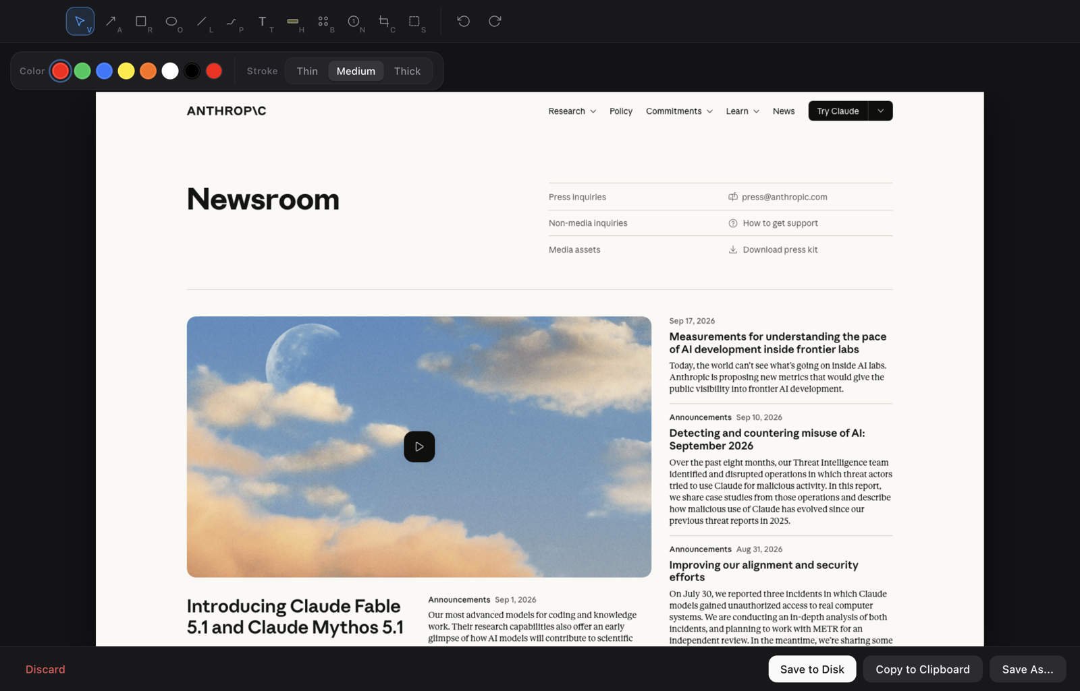The width and height of the screenshot is (1080, 691).
Task: Undo the last annotation
Action: click(464, 22)
